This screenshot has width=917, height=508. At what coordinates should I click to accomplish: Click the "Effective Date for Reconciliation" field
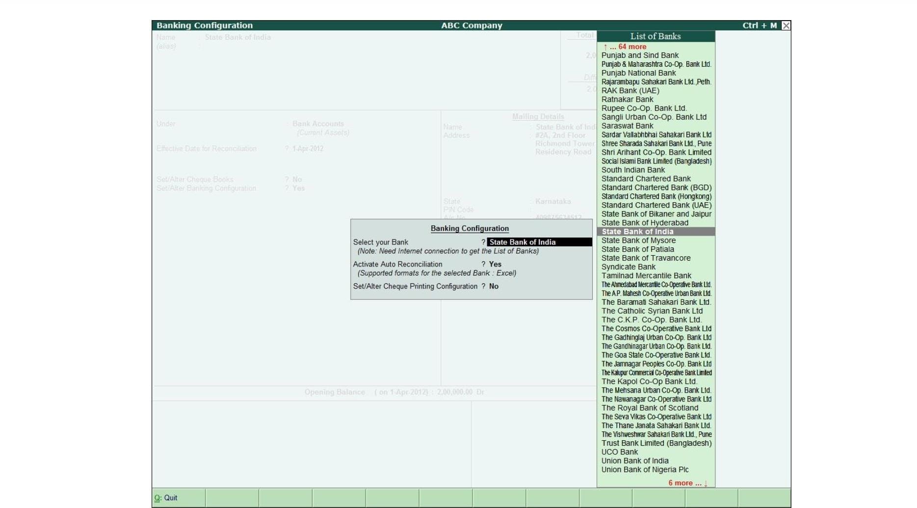point(309,148)
